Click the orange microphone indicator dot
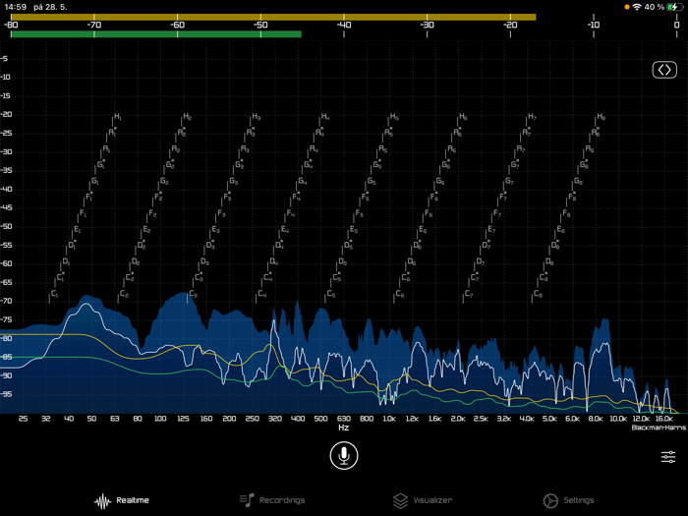This screenshot has height=516, width=688. point(627,7)
